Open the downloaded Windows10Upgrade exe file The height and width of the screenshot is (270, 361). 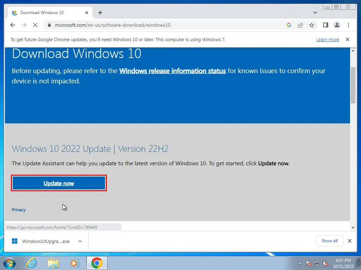[41, 241]
